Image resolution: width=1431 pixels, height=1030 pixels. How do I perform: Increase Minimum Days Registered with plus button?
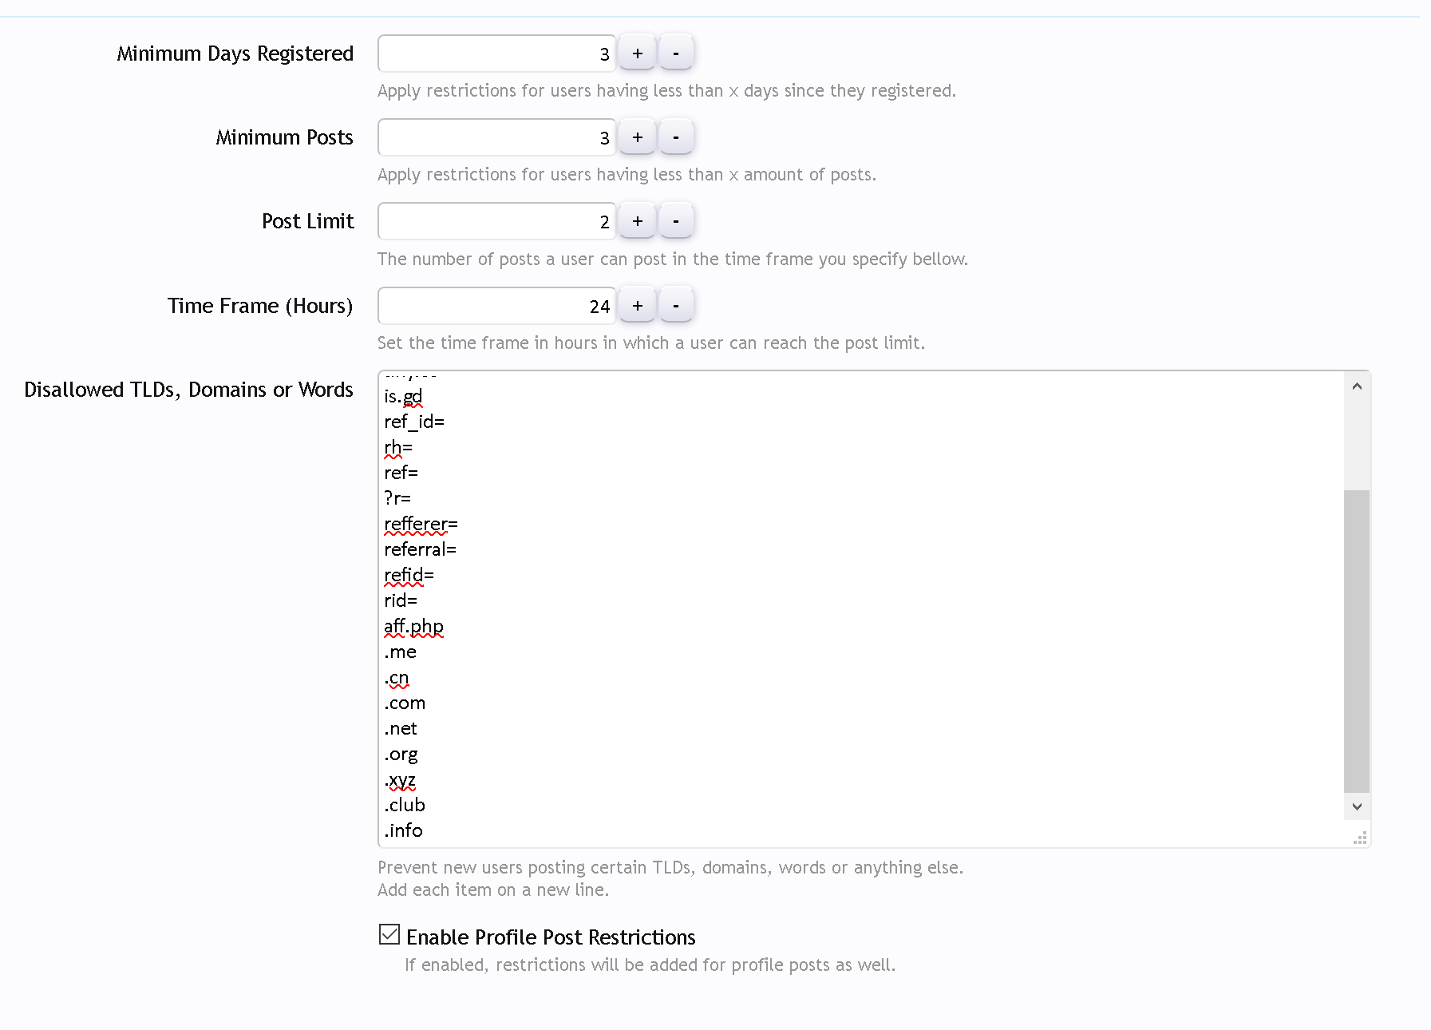point(637,53)
